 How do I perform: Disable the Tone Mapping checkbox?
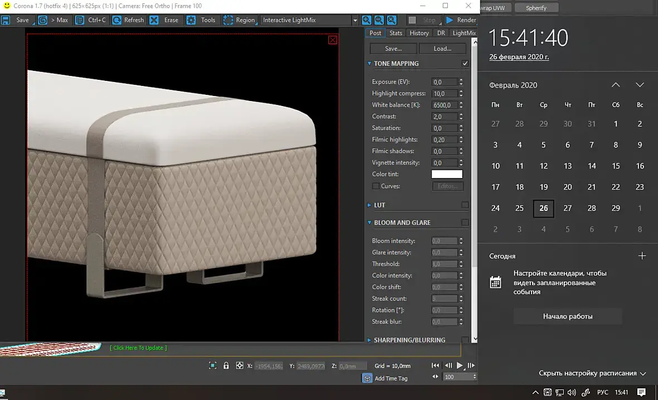pyautogui.click(x=465, y=64)
